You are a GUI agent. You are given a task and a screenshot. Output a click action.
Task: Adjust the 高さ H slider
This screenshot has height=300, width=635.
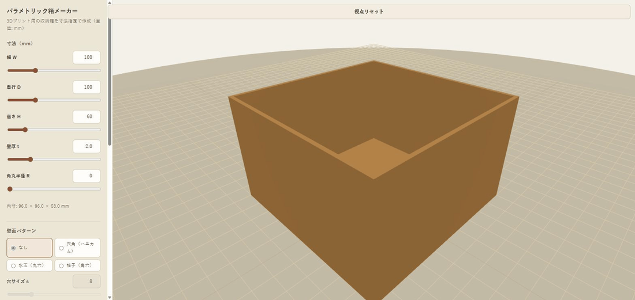54,130
